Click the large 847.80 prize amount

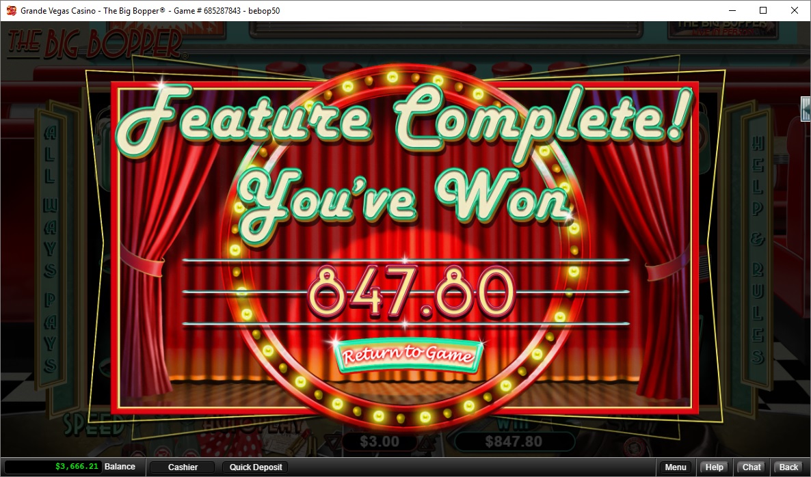[x=408, y=290]
